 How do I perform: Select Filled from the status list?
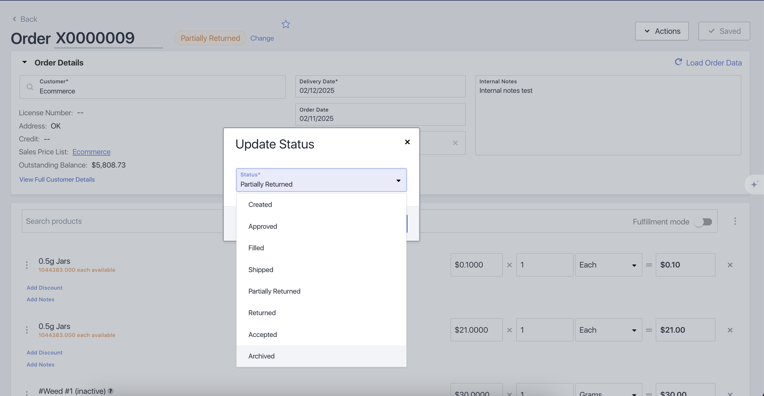coord(321,248)
